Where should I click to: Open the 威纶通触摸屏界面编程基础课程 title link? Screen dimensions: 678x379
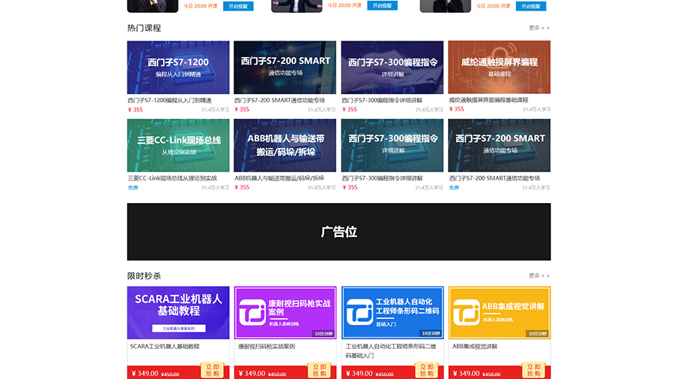click(x=488, y=100)
